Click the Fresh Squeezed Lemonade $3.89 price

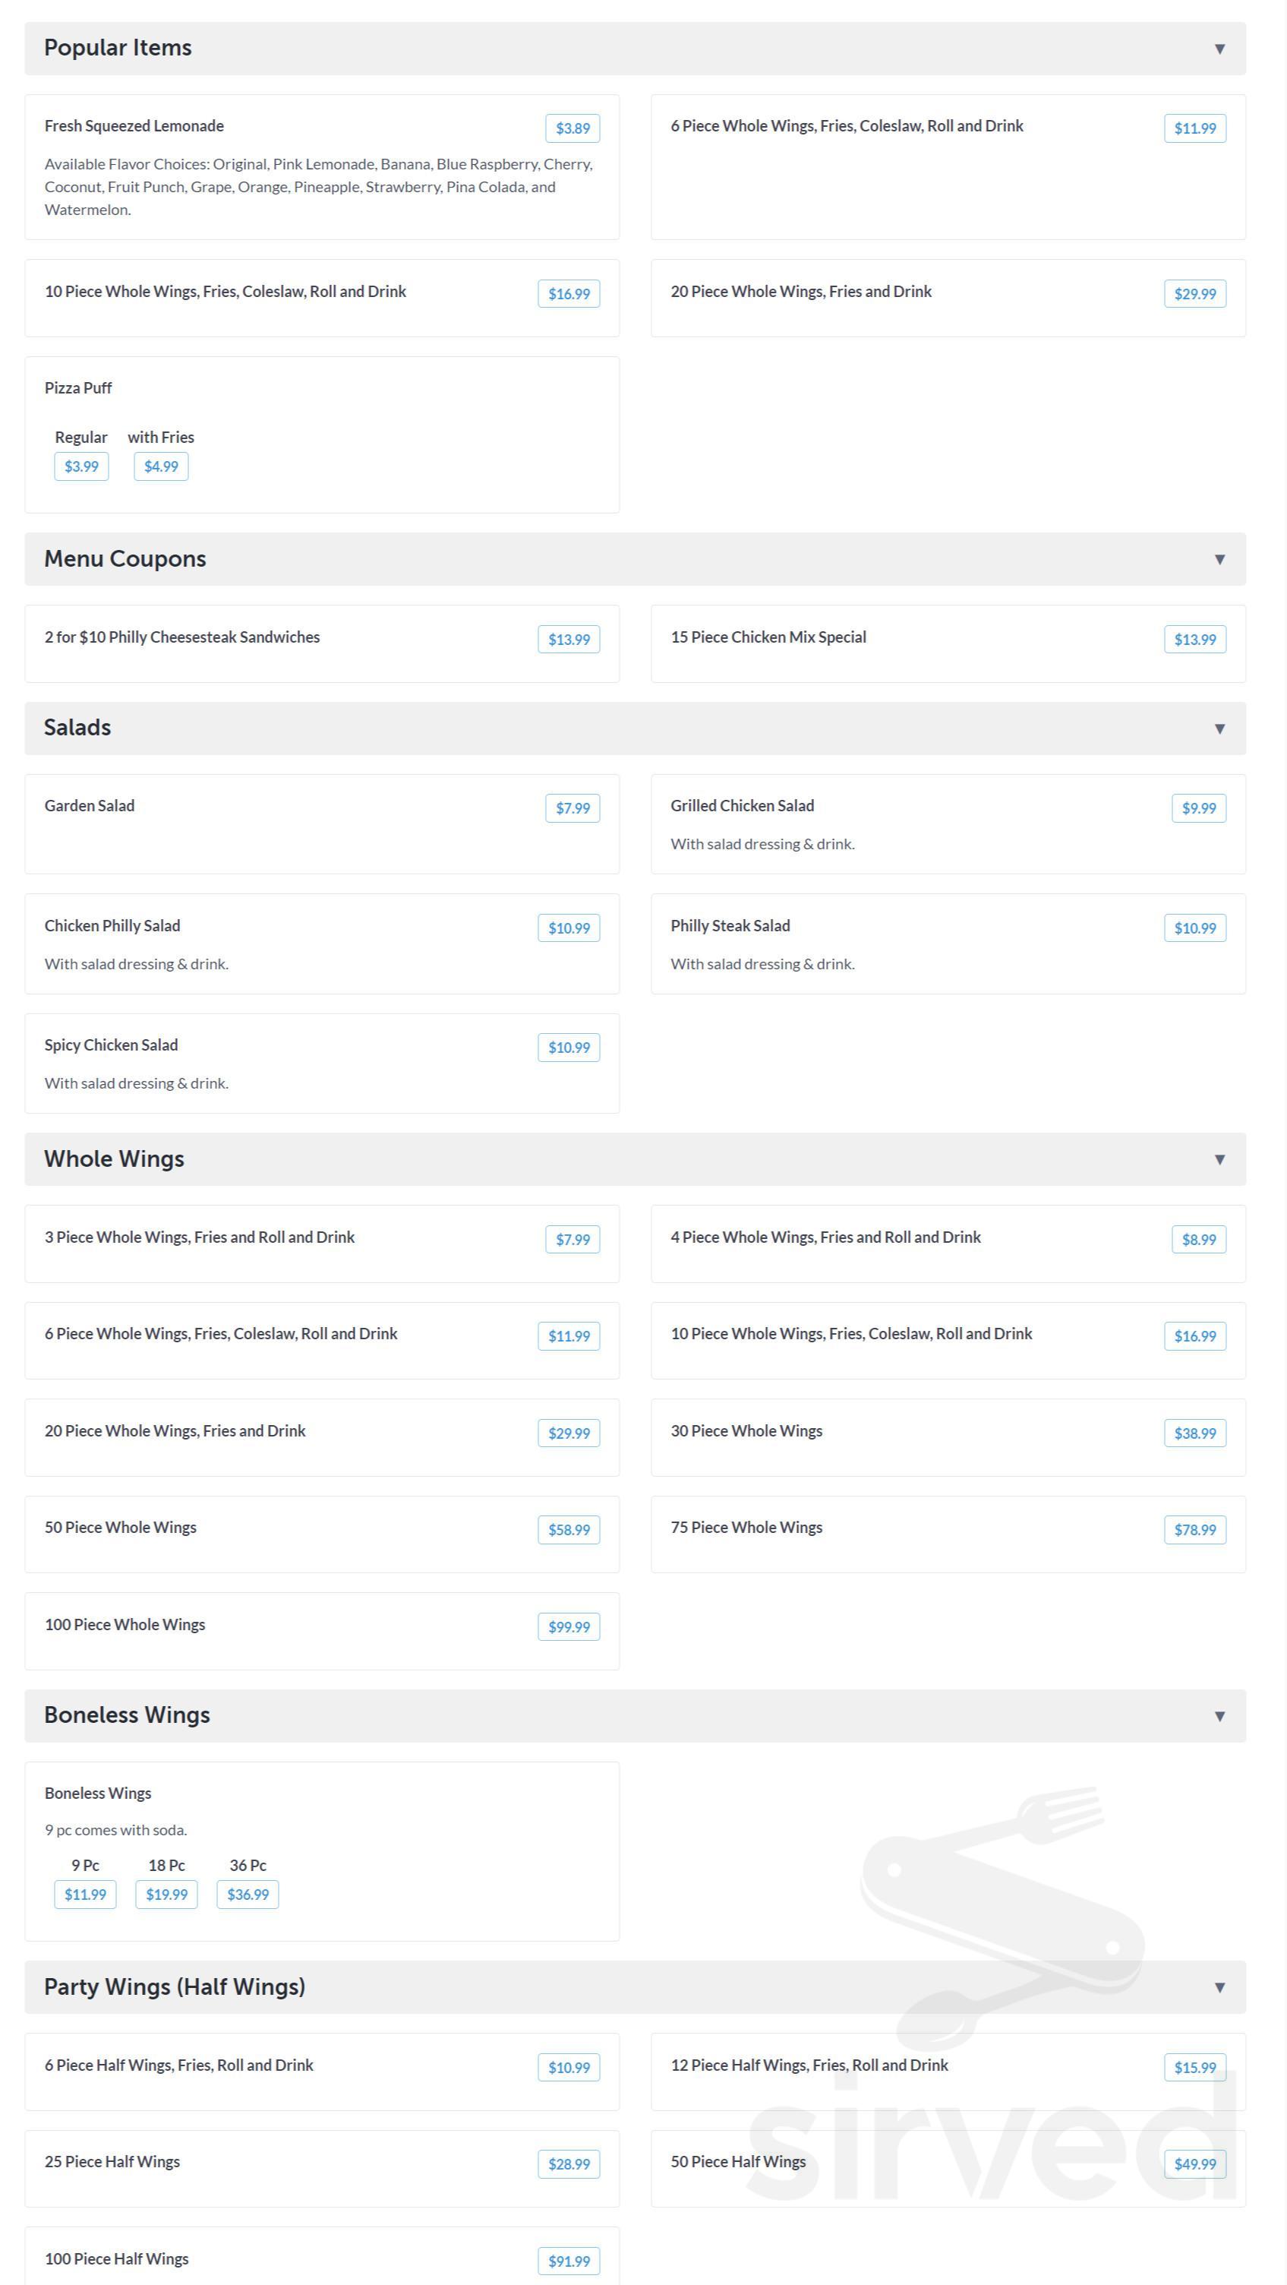[573, 128]
